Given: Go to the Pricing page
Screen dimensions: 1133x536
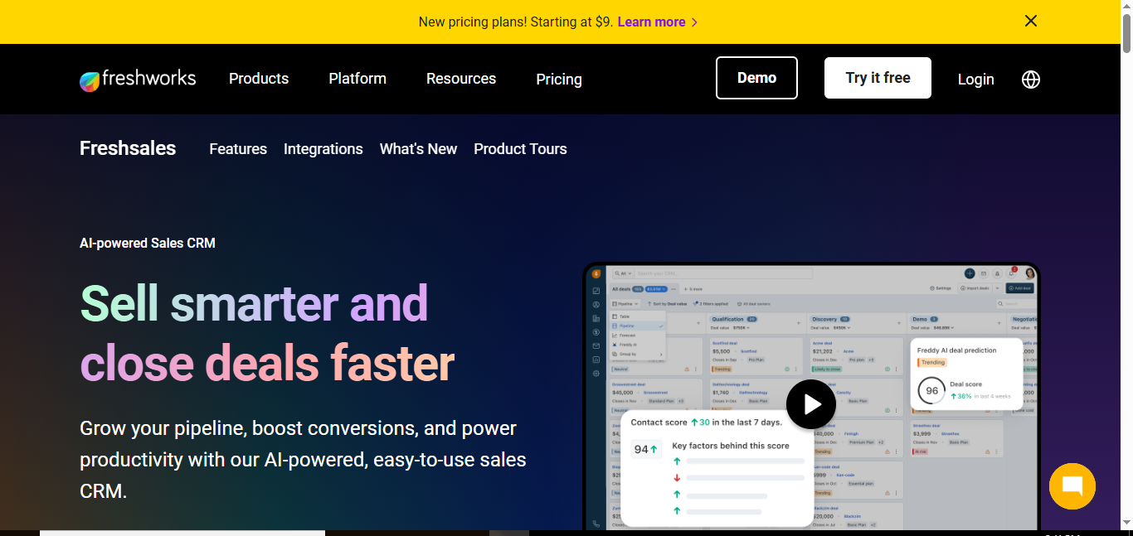Looking at the screenshot, I should (x=559, y=80).
